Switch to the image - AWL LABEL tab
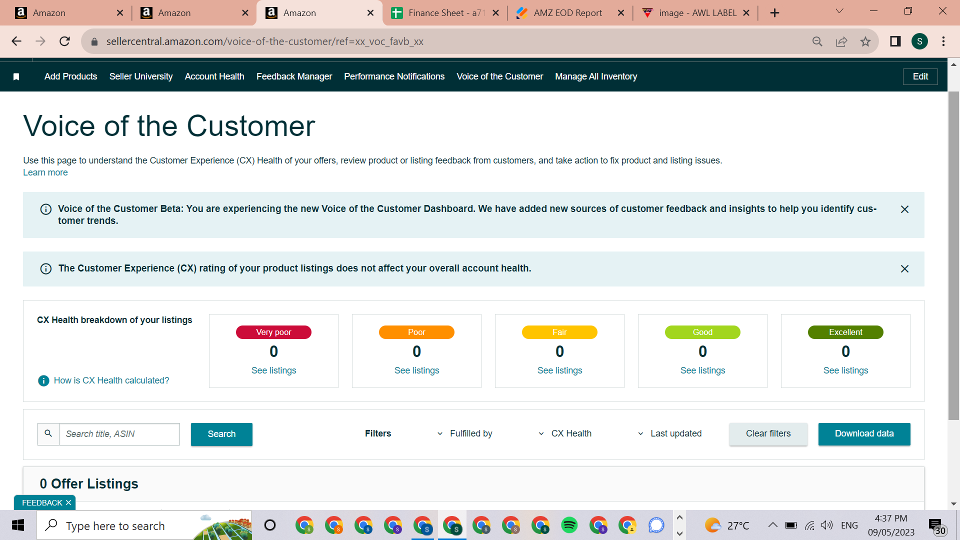 695,13
